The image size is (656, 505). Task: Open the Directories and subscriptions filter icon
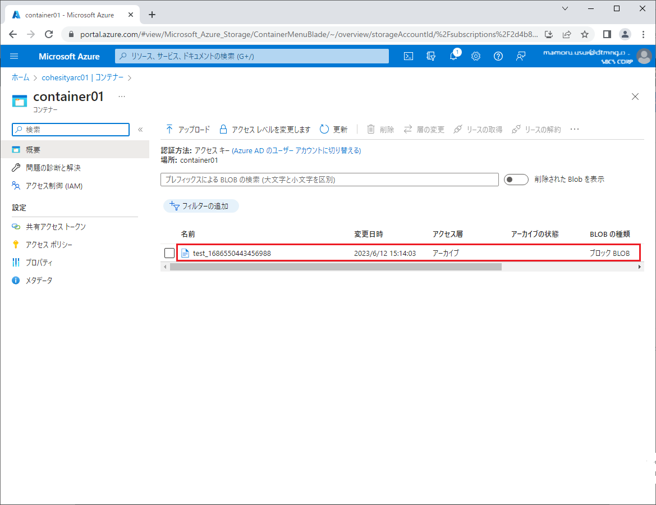coord(431,56)
